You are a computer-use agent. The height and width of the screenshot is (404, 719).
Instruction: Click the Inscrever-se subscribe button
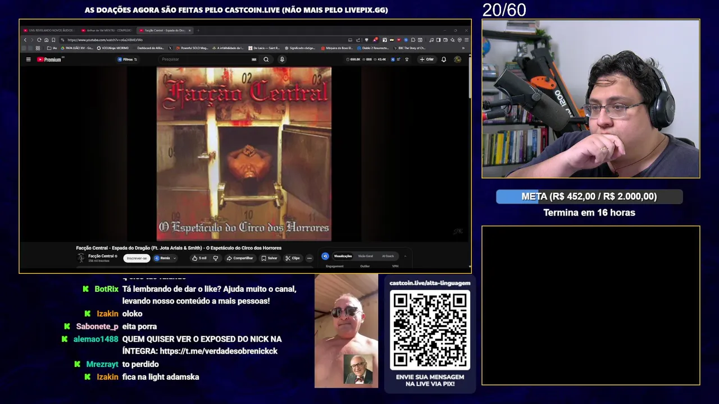coord(136,258)
